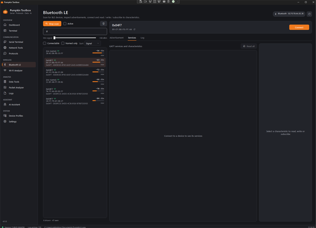The height and width of the screenshot is (228, 316).
Task: Open Device Profiles via its icon
Action: [5, 116]
